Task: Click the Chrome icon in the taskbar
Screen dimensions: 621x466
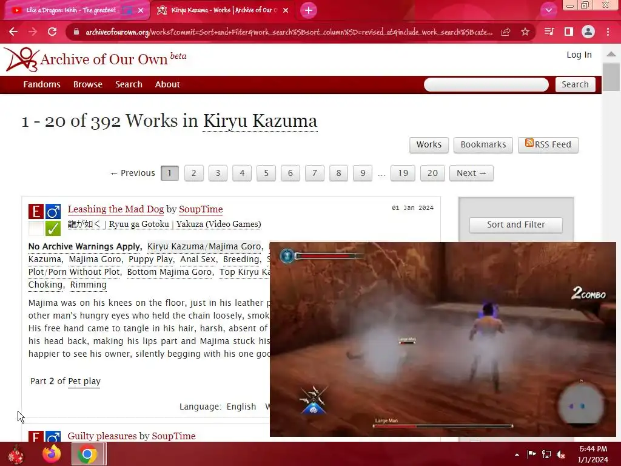Action: coord(87,454)
